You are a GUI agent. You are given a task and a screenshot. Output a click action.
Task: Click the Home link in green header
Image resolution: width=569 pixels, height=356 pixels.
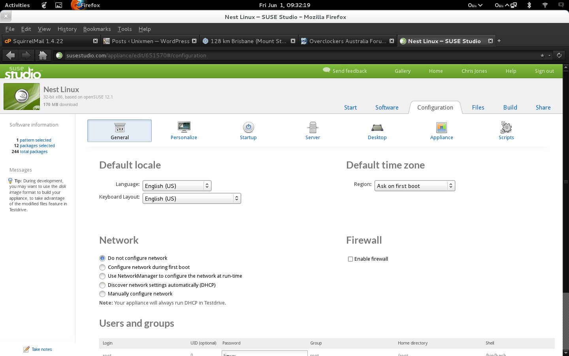[436, 71]
